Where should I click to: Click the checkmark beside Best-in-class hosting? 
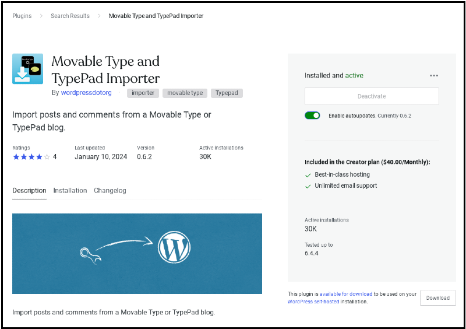coord(308,176)
